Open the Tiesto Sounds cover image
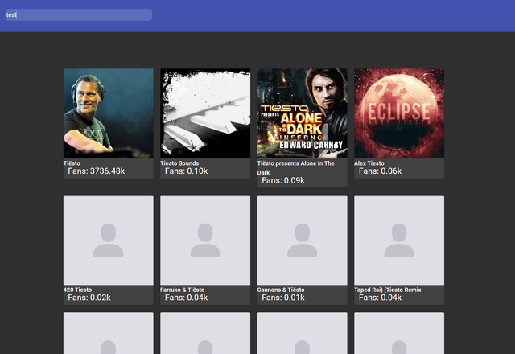515x354 pixels. point(205,113)
